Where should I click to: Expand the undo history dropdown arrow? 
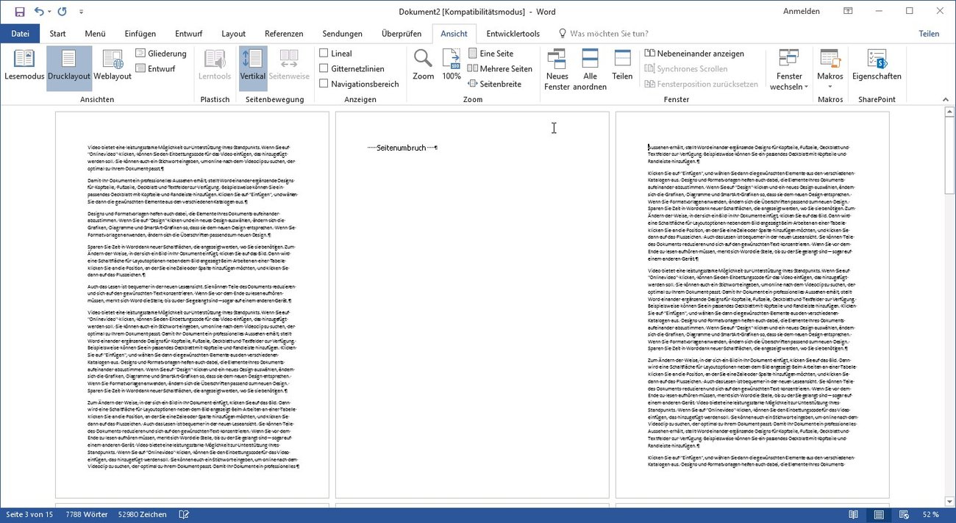click(49, 12)
